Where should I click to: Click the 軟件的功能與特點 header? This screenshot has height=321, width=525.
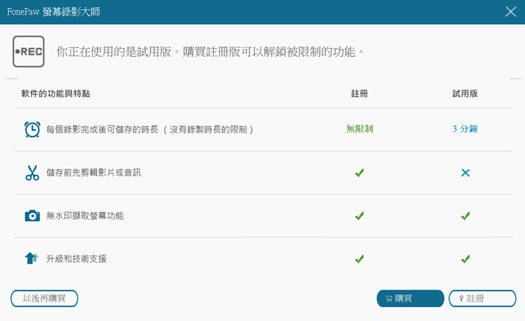pyautogui.click(x=55, y=94)
